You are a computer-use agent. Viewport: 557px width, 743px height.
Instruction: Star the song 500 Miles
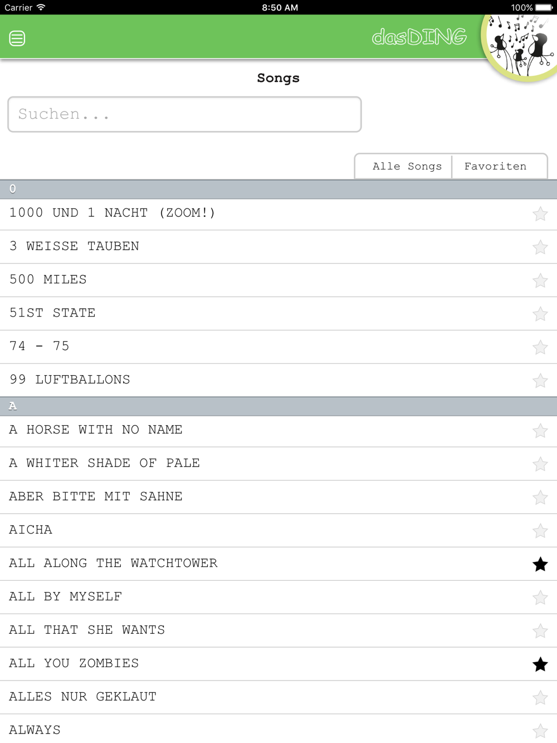point(540,280)
